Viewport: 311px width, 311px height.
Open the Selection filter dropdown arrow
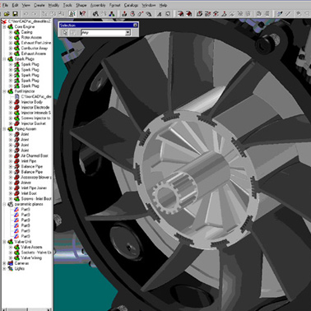click(x=128, y=33)
